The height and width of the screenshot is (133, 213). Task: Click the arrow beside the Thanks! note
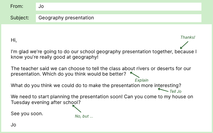[184, 45]
